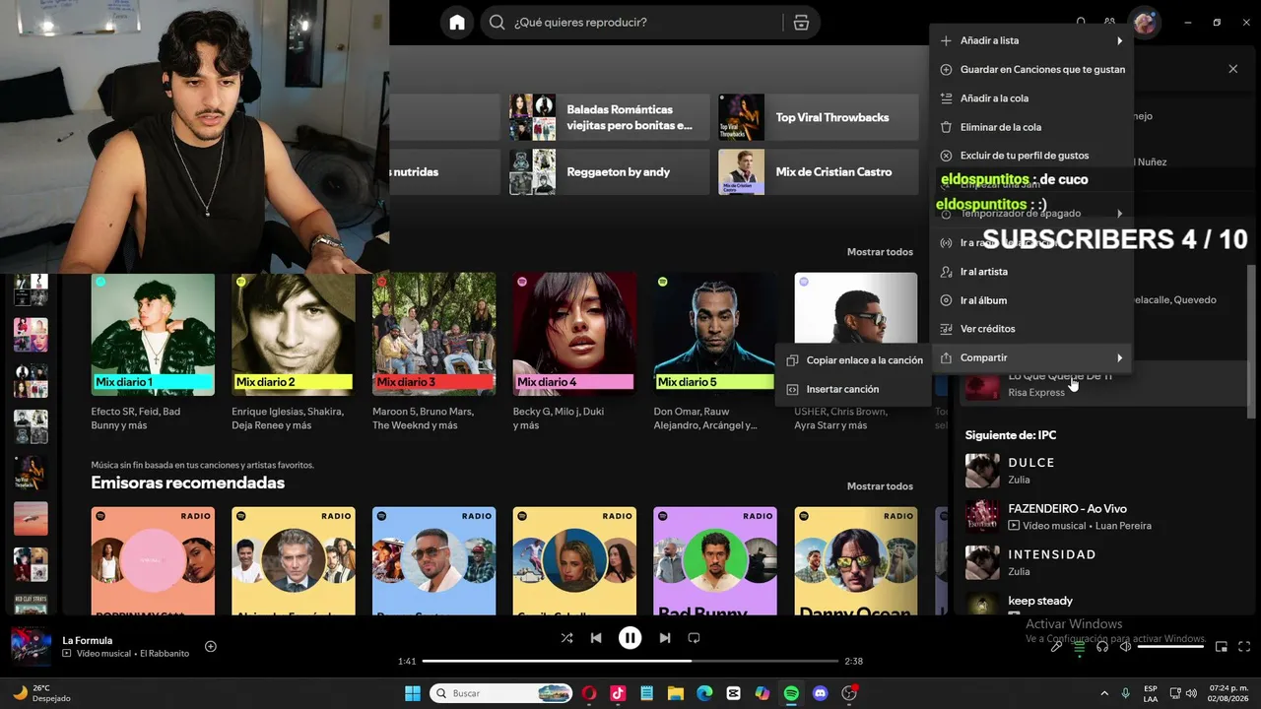Open El Rabbanito artist link
The width and height of the screenshot is (1261, 709).
pyautogui.click(x=165, y=654)
